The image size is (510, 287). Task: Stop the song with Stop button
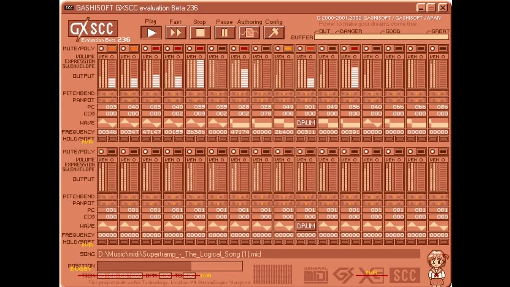coord(200,32)
